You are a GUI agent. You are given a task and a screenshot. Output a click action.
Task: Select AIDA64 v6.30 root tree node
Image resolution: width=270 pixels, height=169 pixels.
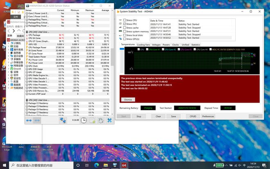pos(16,40)
